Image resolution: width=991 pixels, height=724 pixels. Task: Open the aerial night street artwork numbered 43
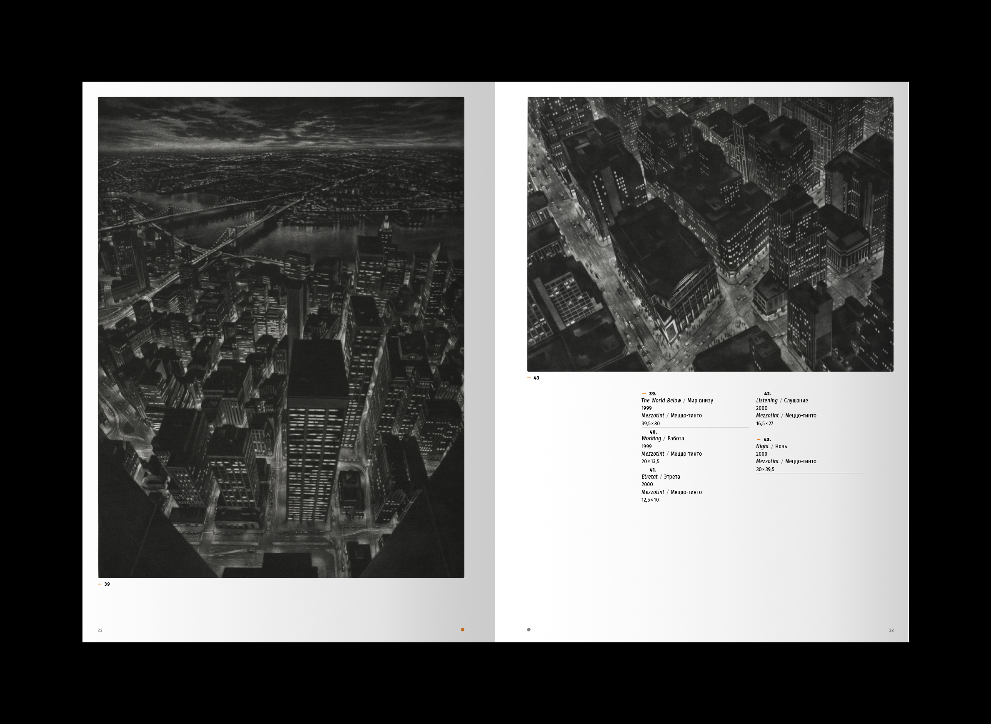tap(710, 234)
